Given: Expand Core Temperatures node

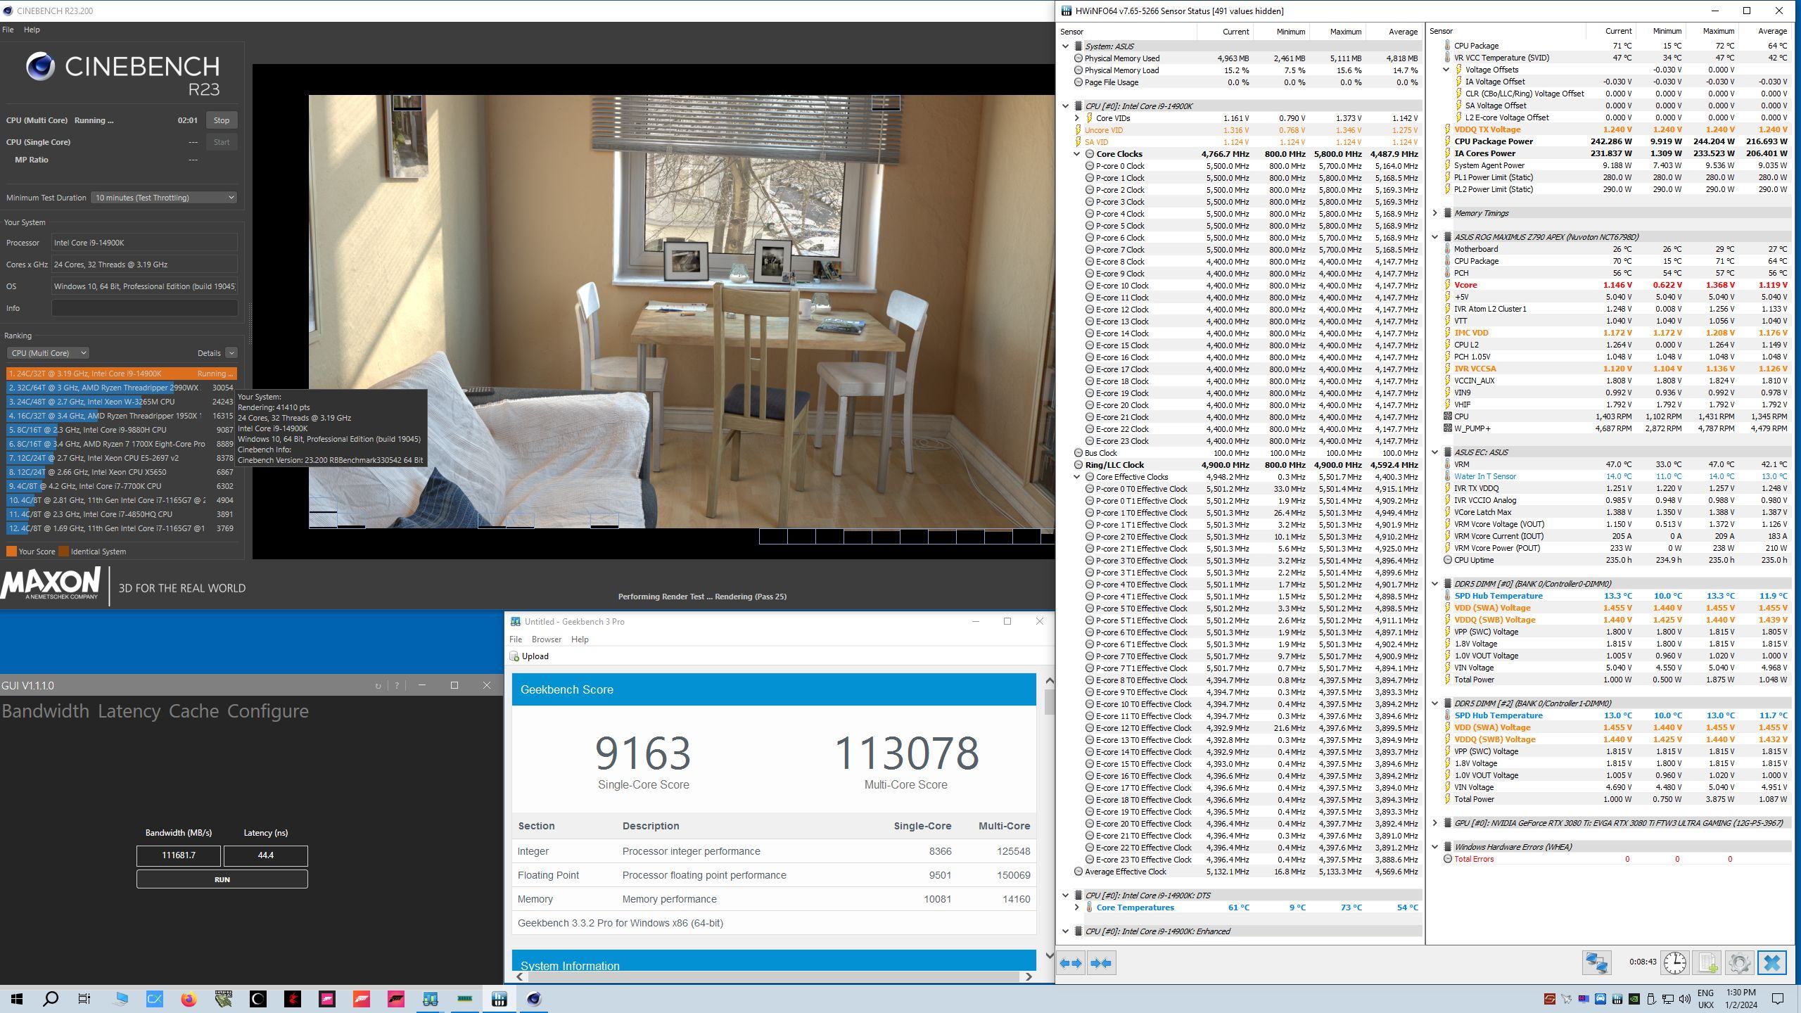Looking at the screenshot, I should (1077, 907).
